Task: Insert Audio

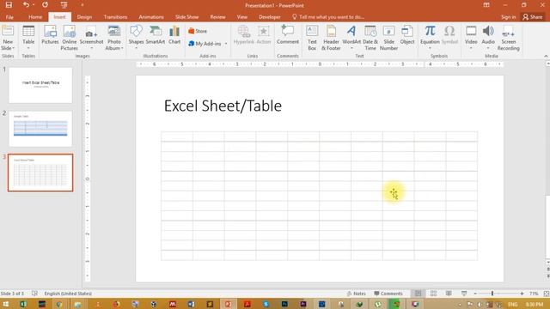Action: 488,38
